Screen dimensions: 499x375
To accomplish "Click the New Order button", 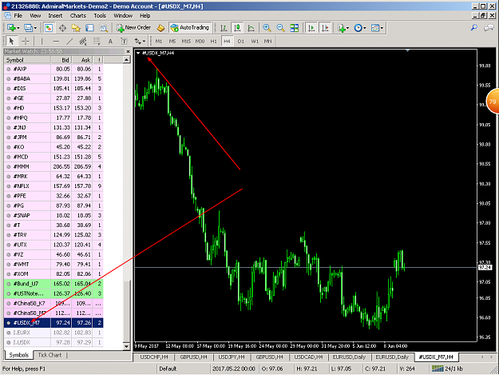I will [x=133, y=28].
